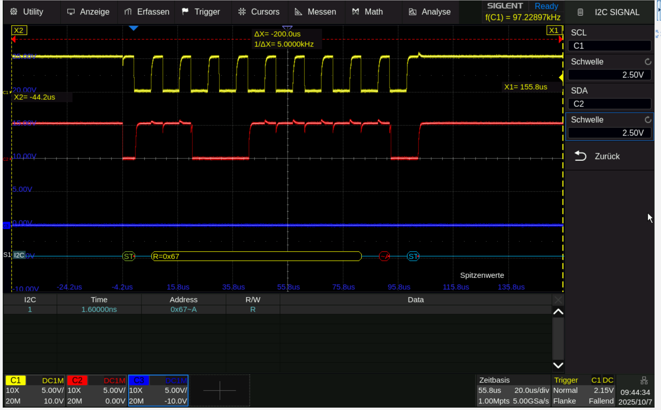Viewport: 661px width, 410px height.
Task: Open SCL source dropdown showing C1
Action: pos(609,46)
